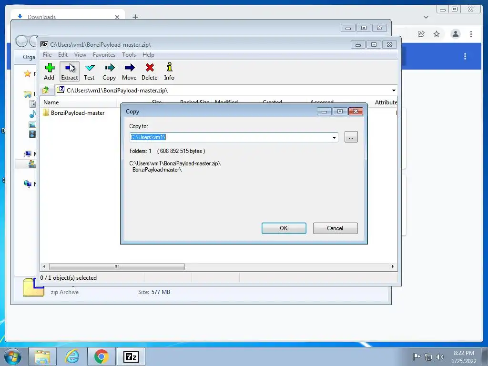
Task: Open the browse folder button (...)
Action: [x=351, y=137]
